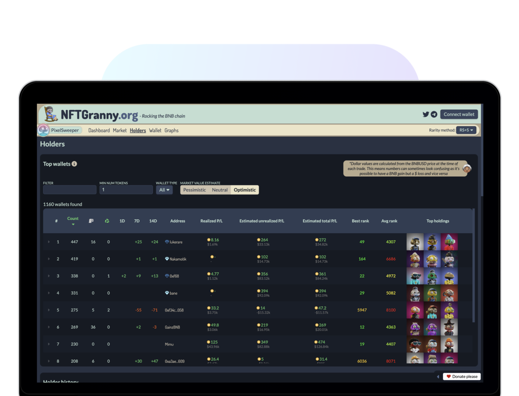Switch to the Market tab
This screenshot has width=519, height=396.
[120, 130]
